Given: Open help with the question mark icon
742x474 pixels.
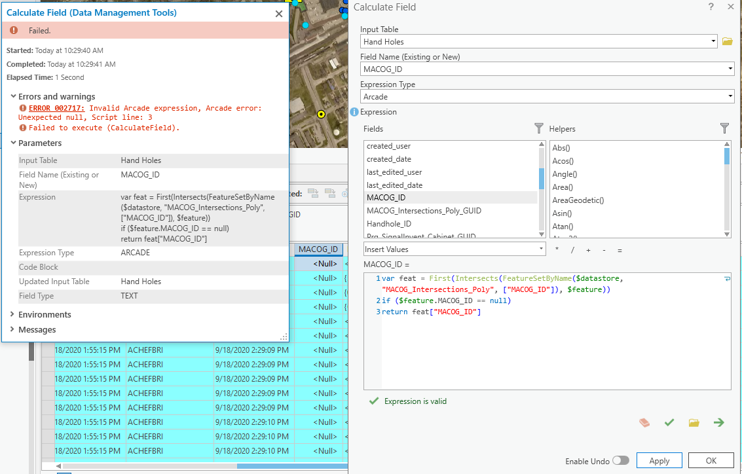Looking at the screenshot, I should pyautogui.click(x=711, y=7).
